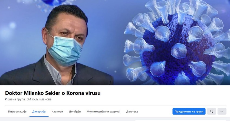The height and width of the screenshot is (121, 230).
Task: Open the Догађаји tab
Action: click(75, 112)
